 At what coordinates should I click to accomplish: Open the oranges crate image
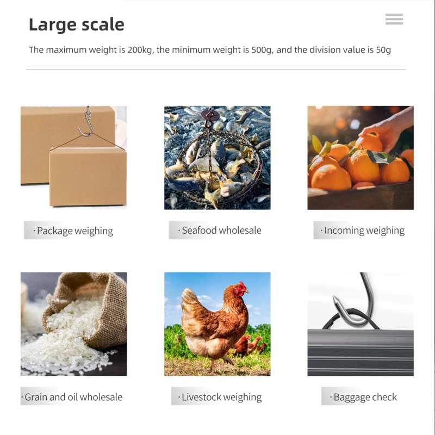[361, 158]
